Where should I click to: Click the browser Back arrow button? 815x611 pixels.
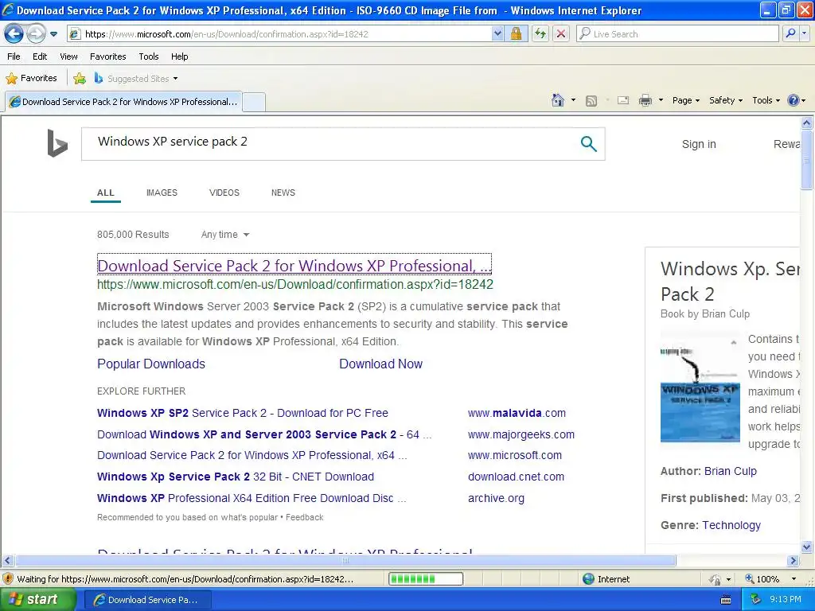coord(14,34)
